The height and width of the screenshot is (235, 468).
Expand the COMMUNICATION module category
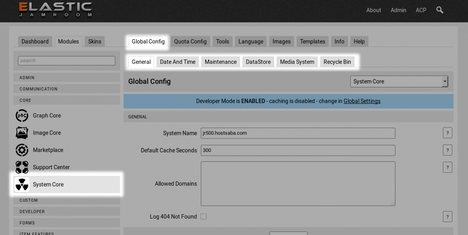[67, 89]
